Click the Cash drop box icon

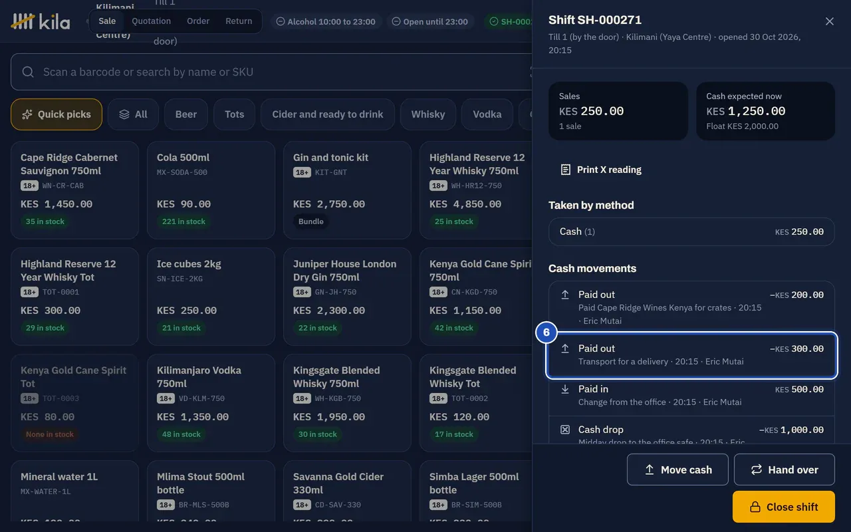click(565, 430)
